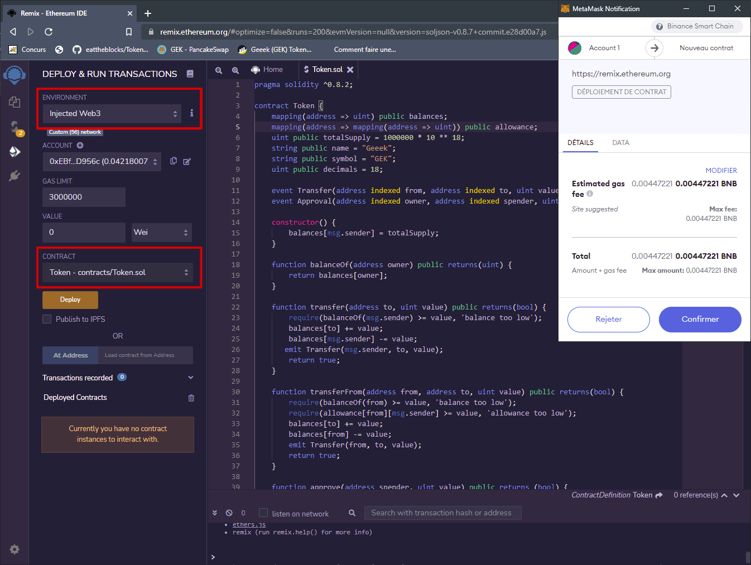Jump to ContractDefinition Token reference arrow
Viewport: 751px width, 565px height.
pos(659,495)
